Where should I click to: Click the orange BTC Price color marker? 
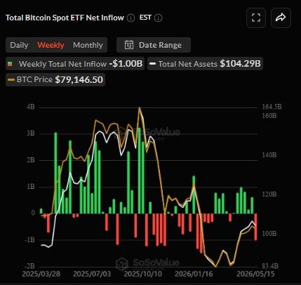[x=11, y=80]
